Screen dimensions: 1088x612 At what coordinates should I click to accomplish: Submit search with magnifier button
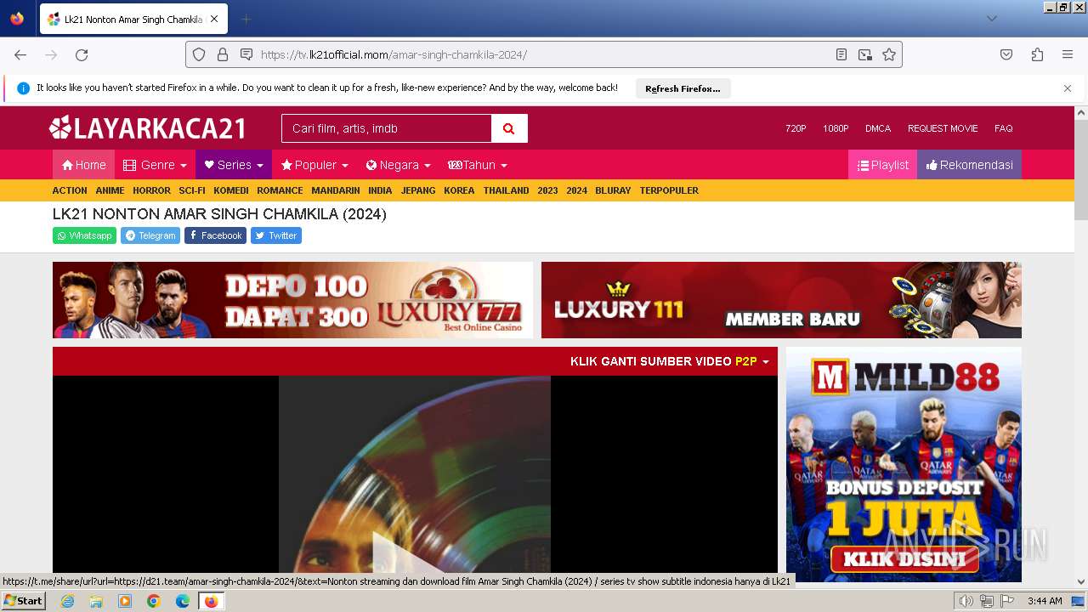click(509, 128)
